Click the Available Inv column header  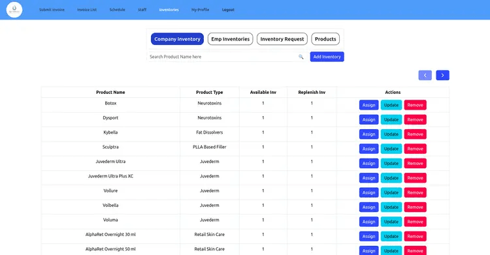pyautogui.click(x=263, y=93)
